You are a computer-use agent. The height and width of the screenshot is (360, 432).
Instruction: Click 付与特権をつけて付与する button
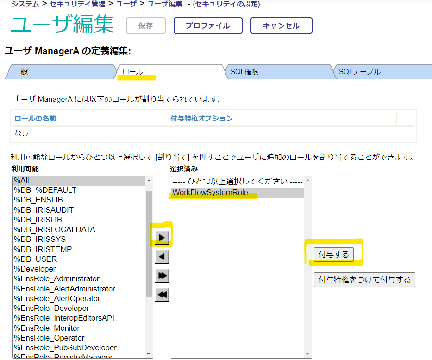[364, 280]
